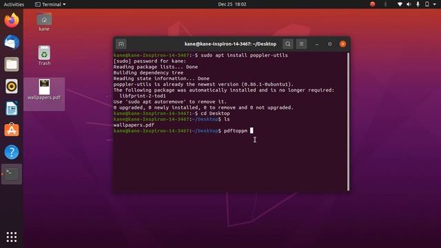This screenshot has width=441, height=248.
Task: Click terminal scrollbar
Action: (x=348, y=122)
